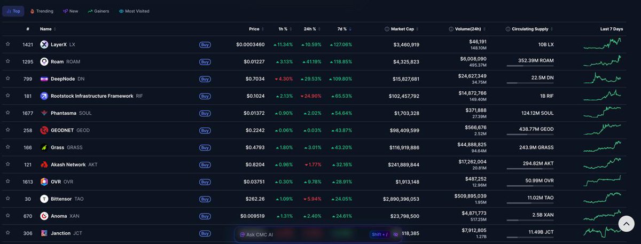641x244 pixels.
Task: Click Buy button for Roam
Action: 204,61
